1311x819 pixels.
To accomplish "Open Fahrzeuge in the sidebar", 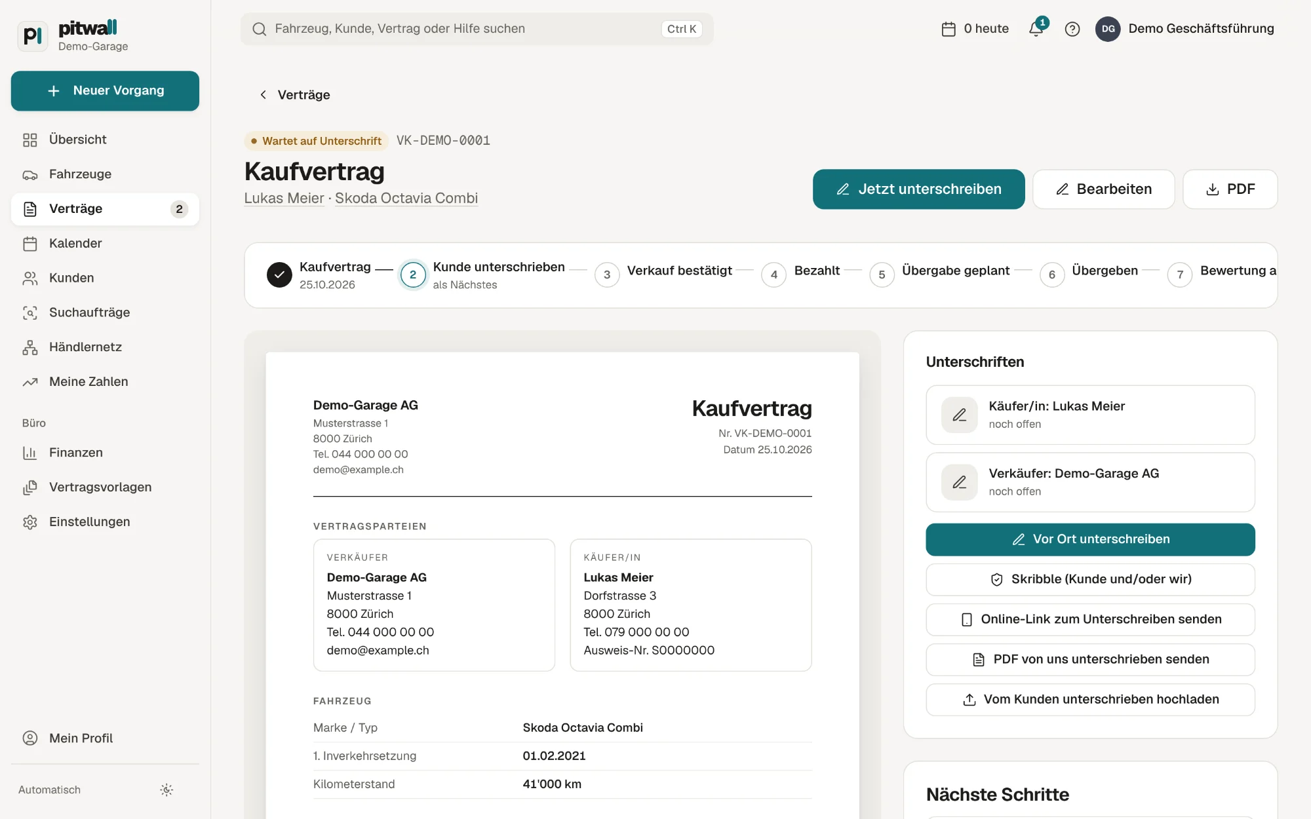I will coord(105,174).
